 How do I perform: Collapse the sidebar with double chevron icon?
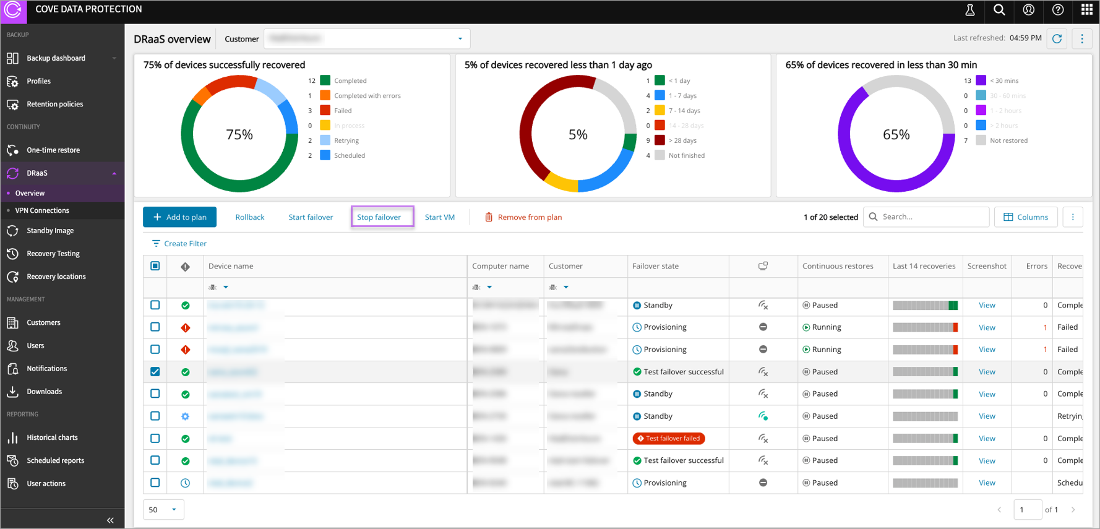tap(110, 520)
